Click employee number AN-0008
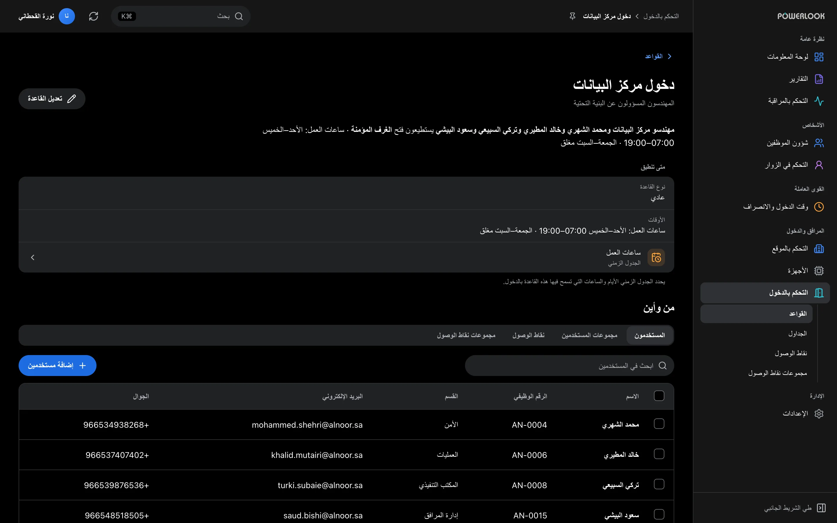Screen dimensions: 837x523 [530, 485]
